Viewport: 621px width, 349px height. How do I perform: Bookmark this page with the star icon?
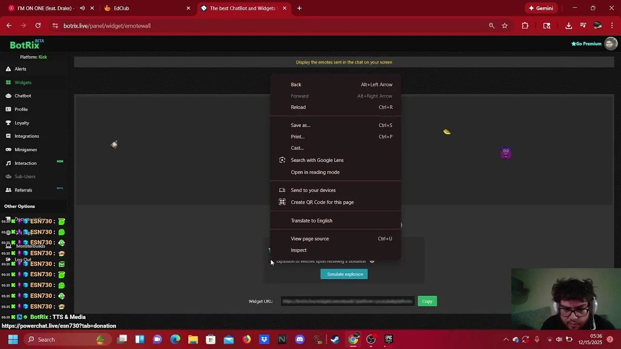505,26
